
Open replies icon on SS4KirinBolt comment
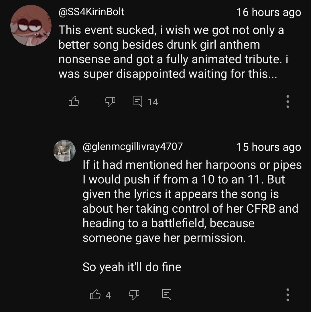(x=138, y=101)
